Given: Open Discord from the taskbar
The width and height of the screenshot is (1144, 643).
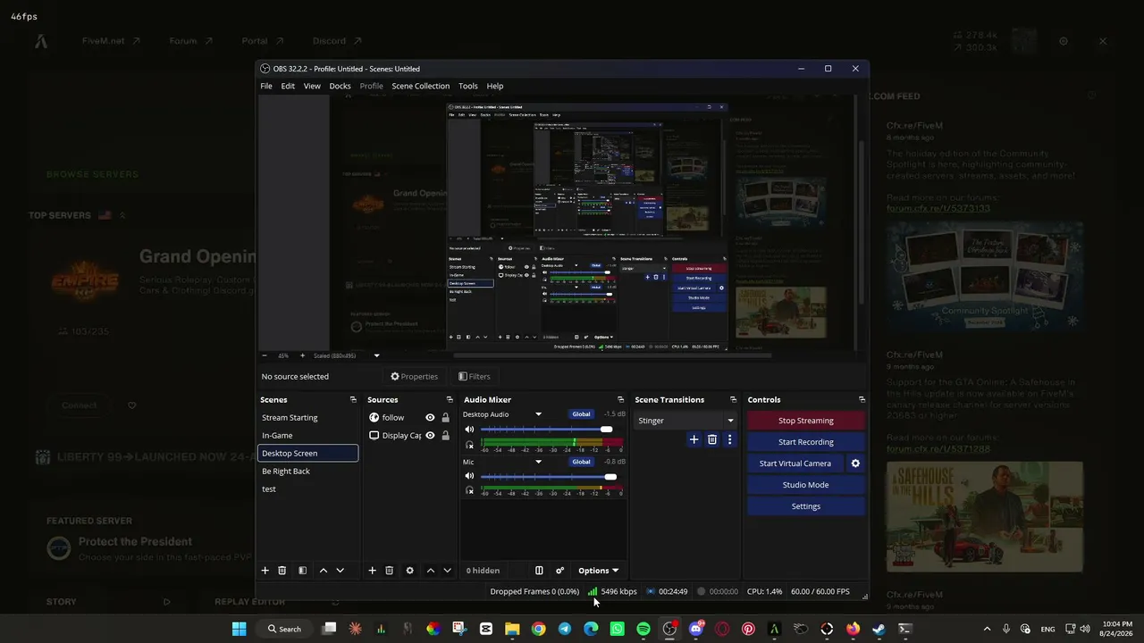Looking at the screenshot, I should [696, 629].
